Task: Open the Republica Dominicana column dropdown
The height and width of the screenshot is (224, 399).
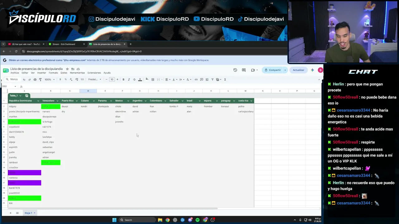Action: coord(38,101)
